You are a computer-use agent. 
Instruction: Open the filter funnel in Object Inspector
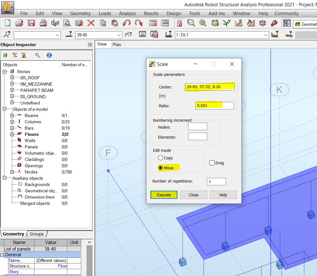pyautogui.click(x=14, y=55)
